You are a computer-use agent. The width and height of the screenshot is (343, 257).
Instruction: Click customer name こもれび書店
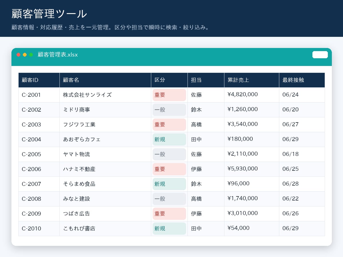click(79, 229)
